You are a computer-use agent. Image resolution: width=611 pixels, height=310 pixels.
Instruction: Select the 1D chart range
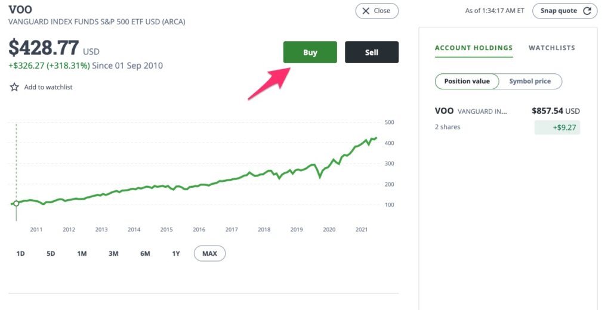pos(20,253)
